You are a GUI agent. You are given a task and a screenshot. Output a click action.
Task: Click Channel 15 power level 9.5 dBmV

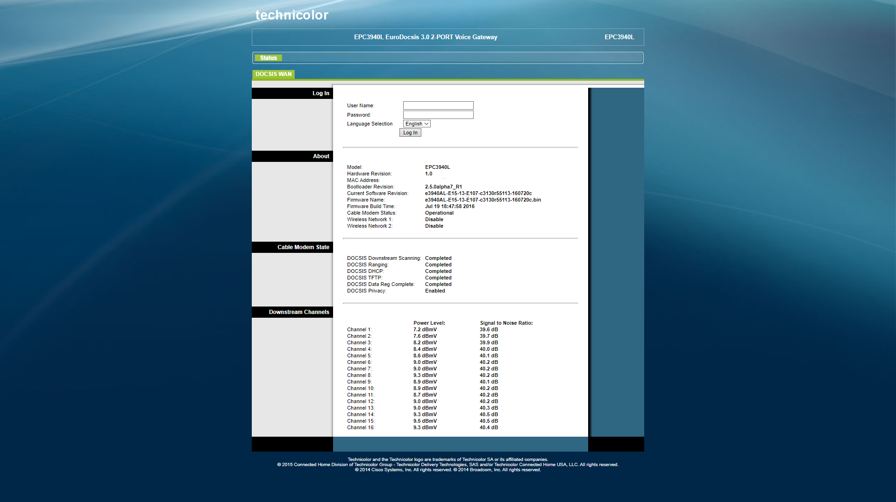pos(425,421)
